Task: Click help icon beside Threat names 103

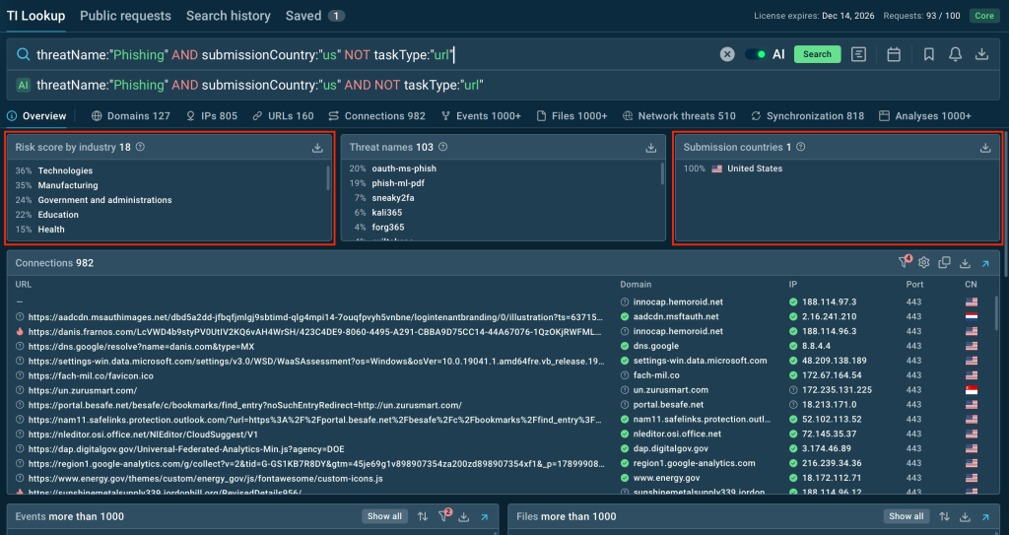Action: pyautogui.click(x=442, y=147)
